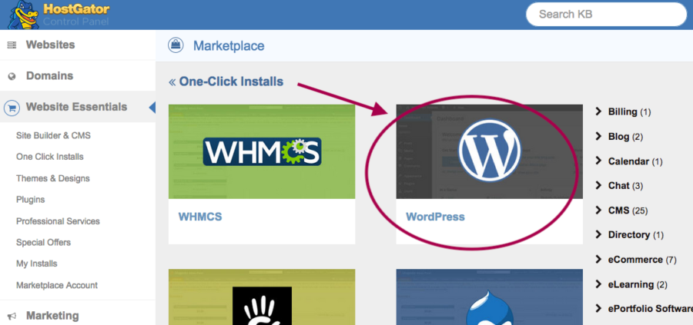This screenshot has height=325, width=693.
Task: Click the Marketing megaphone icon
Action: pyautogui.click(x=12, y=316)
